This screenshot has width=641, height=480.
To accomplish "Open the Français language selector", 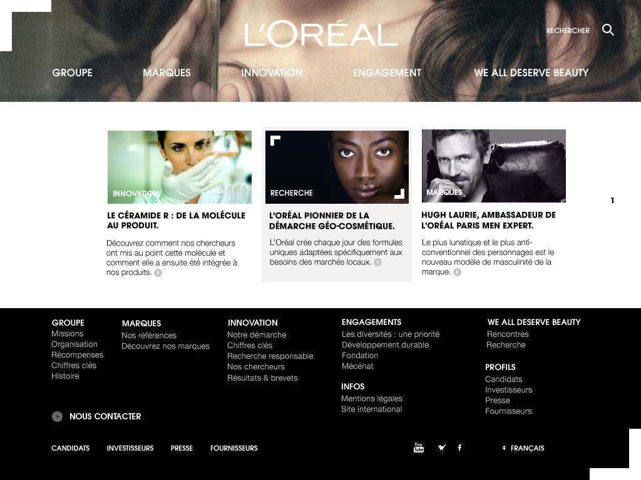I will point(523,448).
